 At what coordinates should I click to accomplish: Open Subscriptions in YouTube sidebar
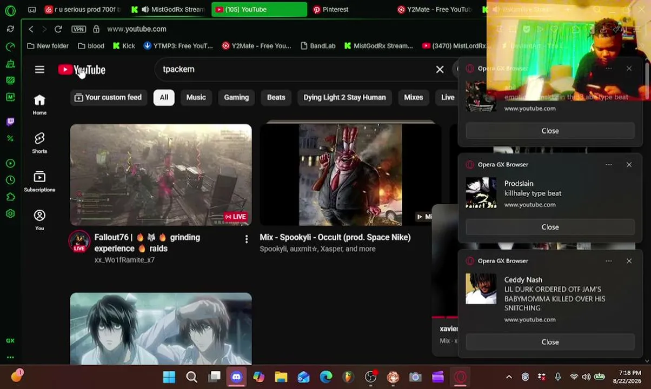[x=39, y=182]
